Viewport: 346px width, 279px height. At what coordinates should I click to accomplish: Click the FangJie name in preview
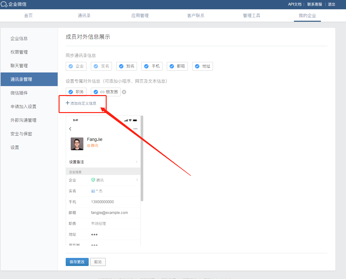(x=95, y=139)
